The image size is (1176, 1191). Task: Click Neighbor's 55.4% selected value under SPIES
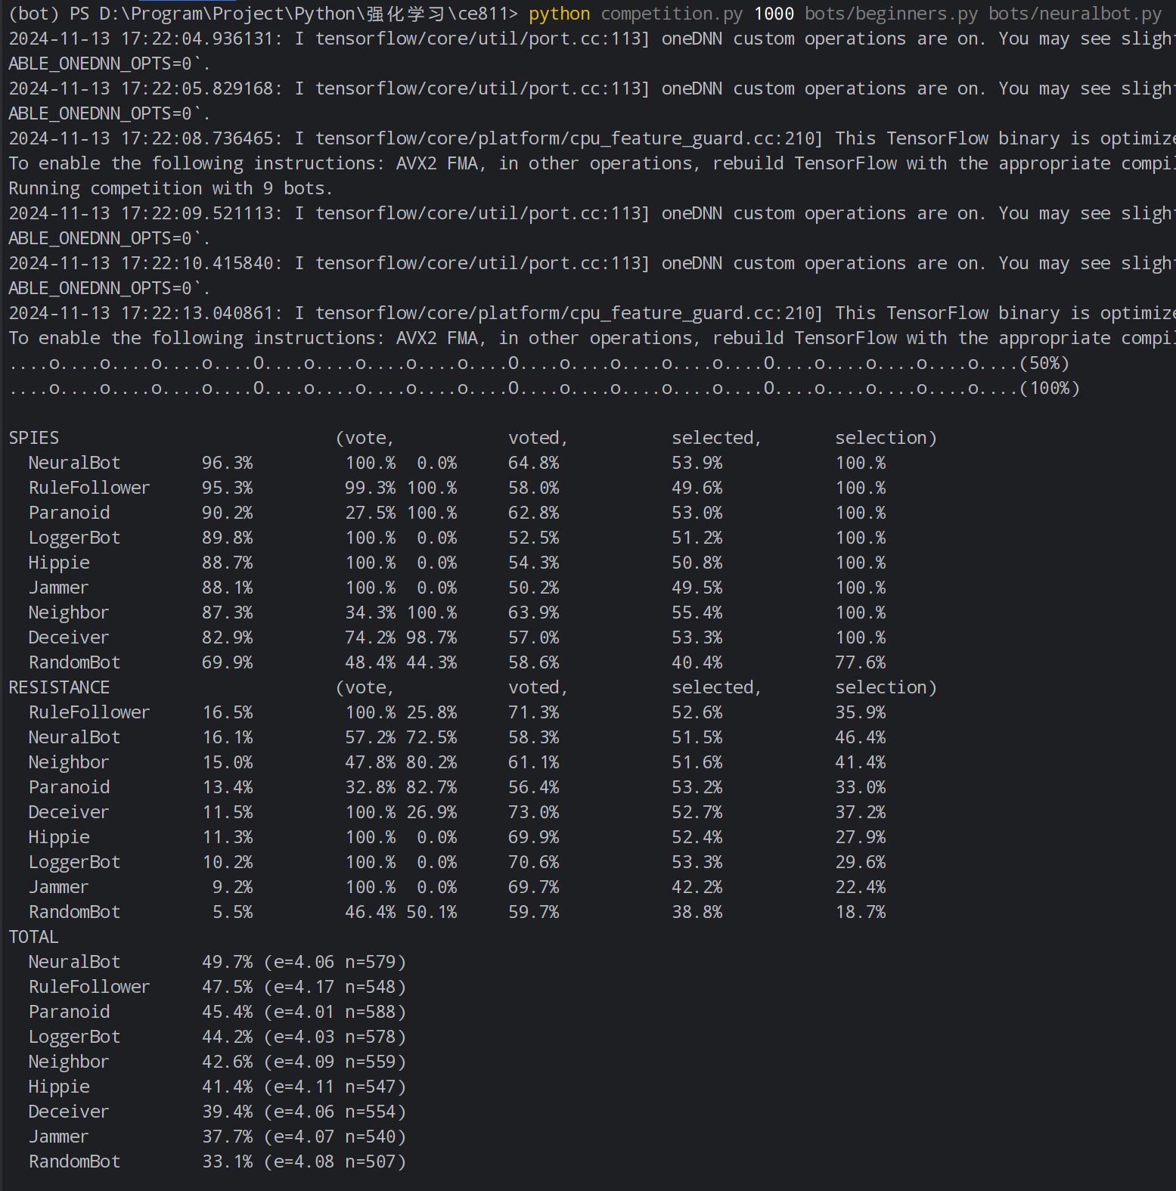pyautogui.click(x=697, y=613)
